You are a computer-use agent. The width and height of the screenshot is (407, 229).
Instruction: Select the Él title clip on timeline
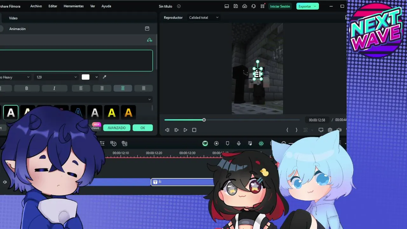coord(183,182)
